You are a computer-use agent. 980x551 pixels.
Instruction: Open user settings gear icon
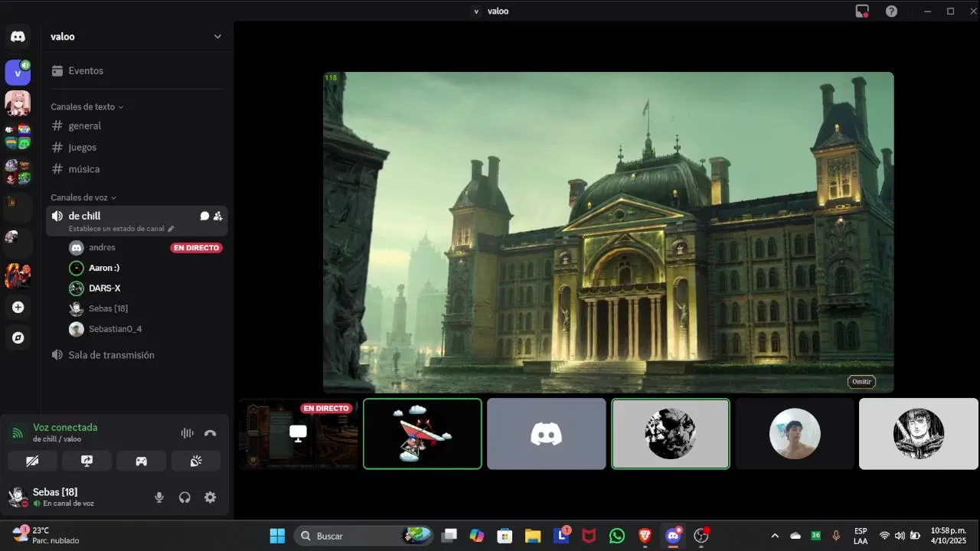click(x=211, y=497)
